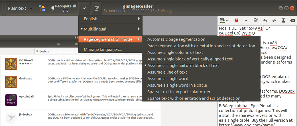Select Assume a single word option
The image size is (297, 126).
201,79
